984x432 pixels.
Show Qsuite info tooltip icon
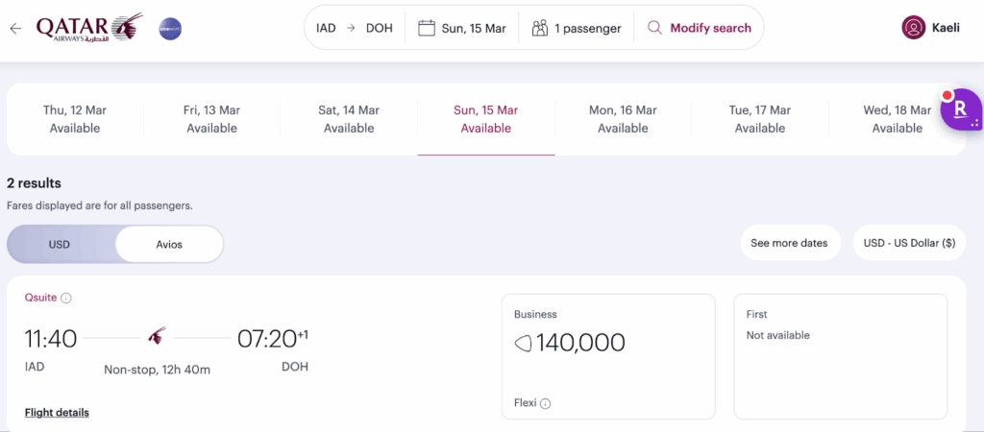(x=66, y=299)
